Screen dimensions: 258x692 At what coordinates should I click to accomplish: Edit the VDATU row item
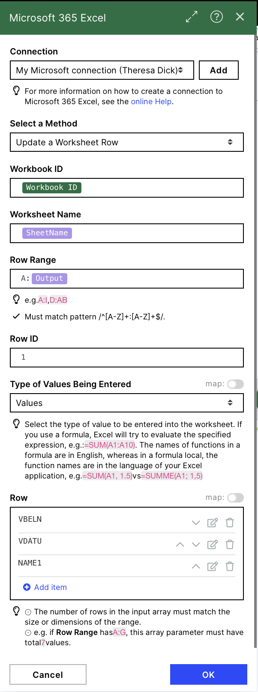pos(213,545)
